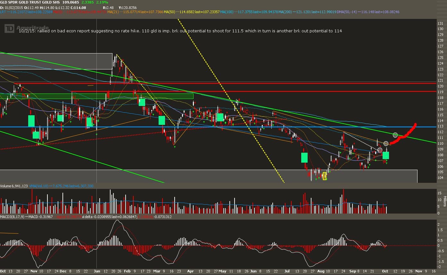Click the green 2.3385 net change value
This screenshot has height=275, width=447.
(x=87, y=2)
